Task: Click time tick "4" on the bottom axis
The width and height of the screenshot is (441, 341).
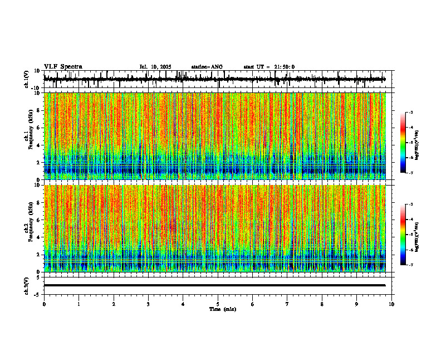Action: click(183, 304)
